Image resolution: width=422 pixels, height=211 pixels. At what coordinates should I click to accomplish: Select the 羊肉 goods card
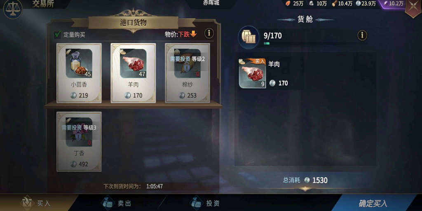133,73
